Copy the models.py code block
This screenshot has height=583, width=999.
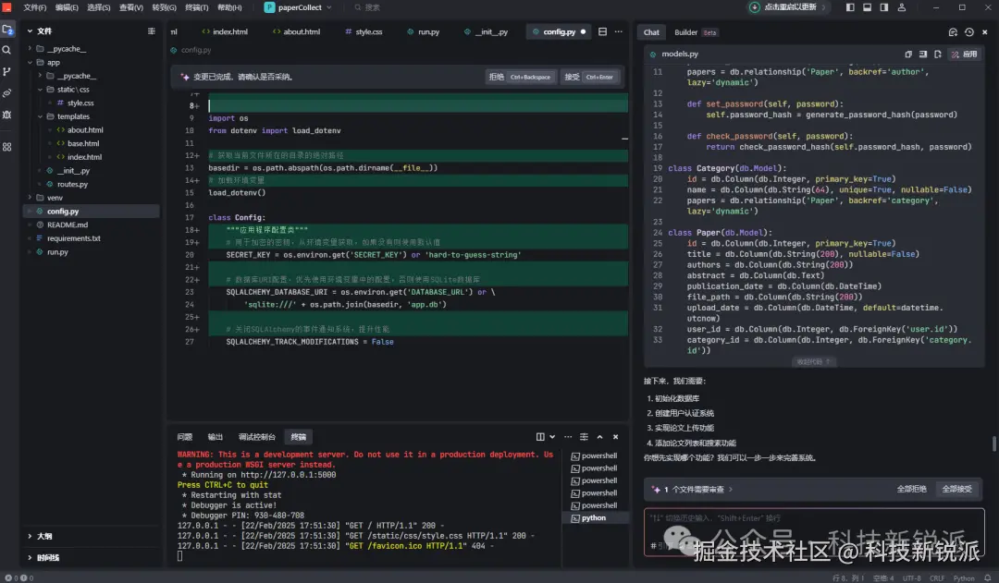point(908,55)
